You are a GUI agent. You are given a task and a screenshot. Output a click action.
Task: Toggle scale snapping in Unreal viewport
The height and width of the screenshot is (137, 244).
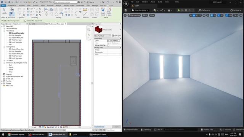pyautogui.click(x=227, y=15)
